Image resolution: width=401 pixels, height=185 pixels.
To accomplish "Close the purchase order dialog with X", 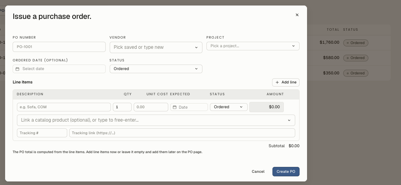I will tap(297, 15).
